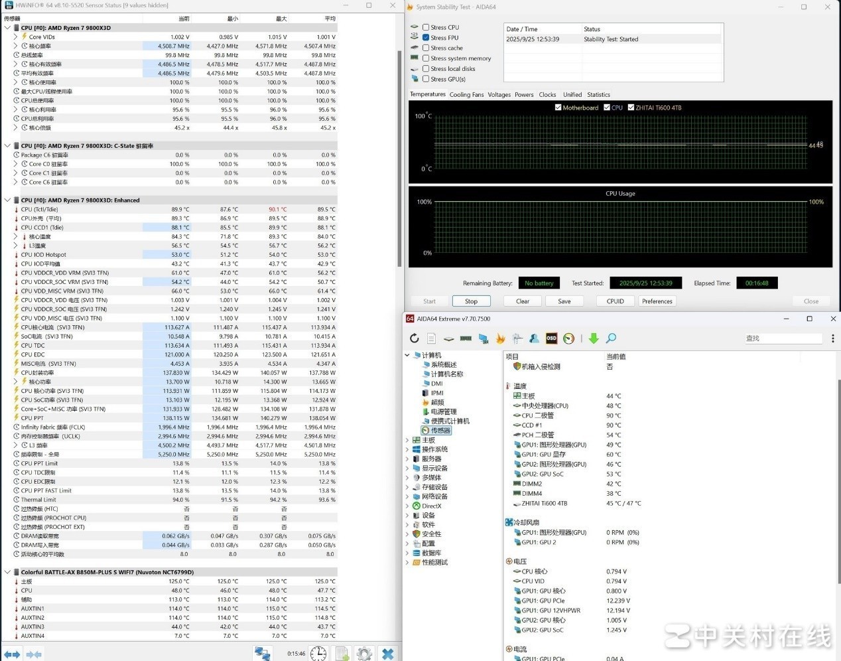Image resolution: width=841 pixels, height=661 pixels.
Task: Click HWiNFO reset clock icon
Action: point(318,654)
